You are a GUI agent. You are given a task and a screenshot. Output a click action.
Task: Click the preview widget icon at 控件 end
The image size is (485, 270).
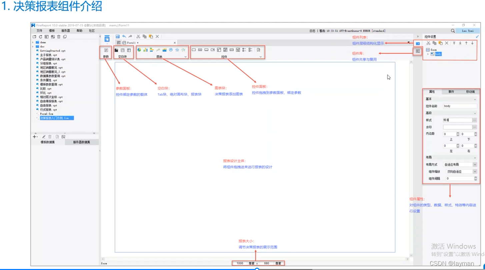tap(258, 50)
